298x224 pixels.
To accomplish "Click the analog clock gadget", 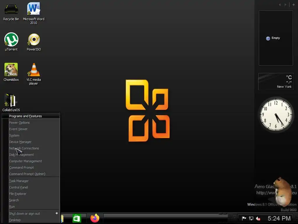I will tap(276, 114).
